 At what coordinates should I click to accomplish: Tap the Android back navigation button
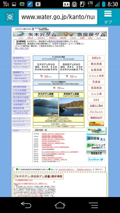tap(26, 205)
